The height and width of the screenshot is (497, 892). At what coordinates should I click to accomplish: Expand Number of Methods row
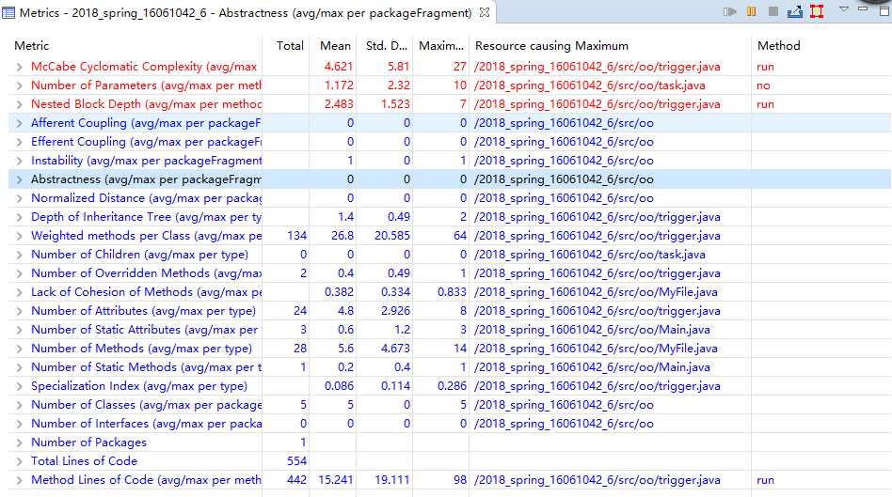[x=20, y=349]
